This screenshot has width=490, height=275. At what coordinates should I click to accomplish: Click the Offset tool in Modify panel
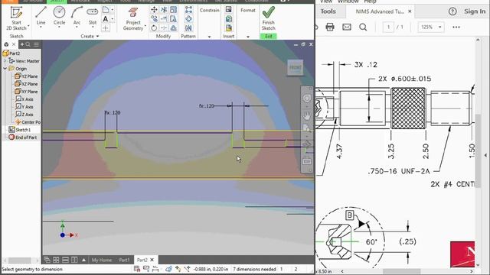click(x=174, y=27)
